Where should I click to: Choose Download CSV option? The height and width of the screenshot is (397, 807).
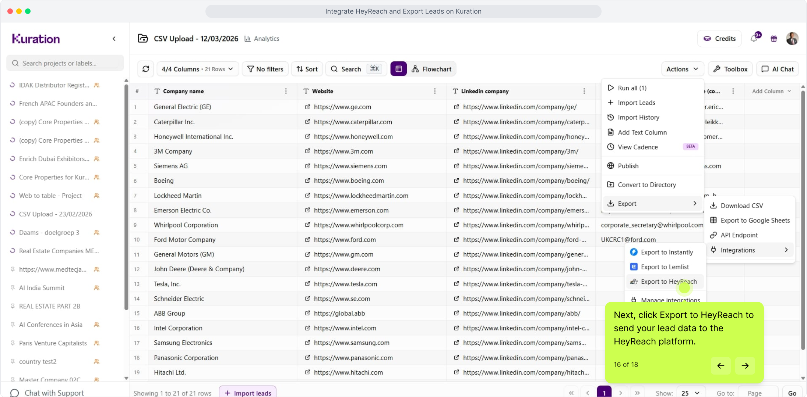coord(751,205)
